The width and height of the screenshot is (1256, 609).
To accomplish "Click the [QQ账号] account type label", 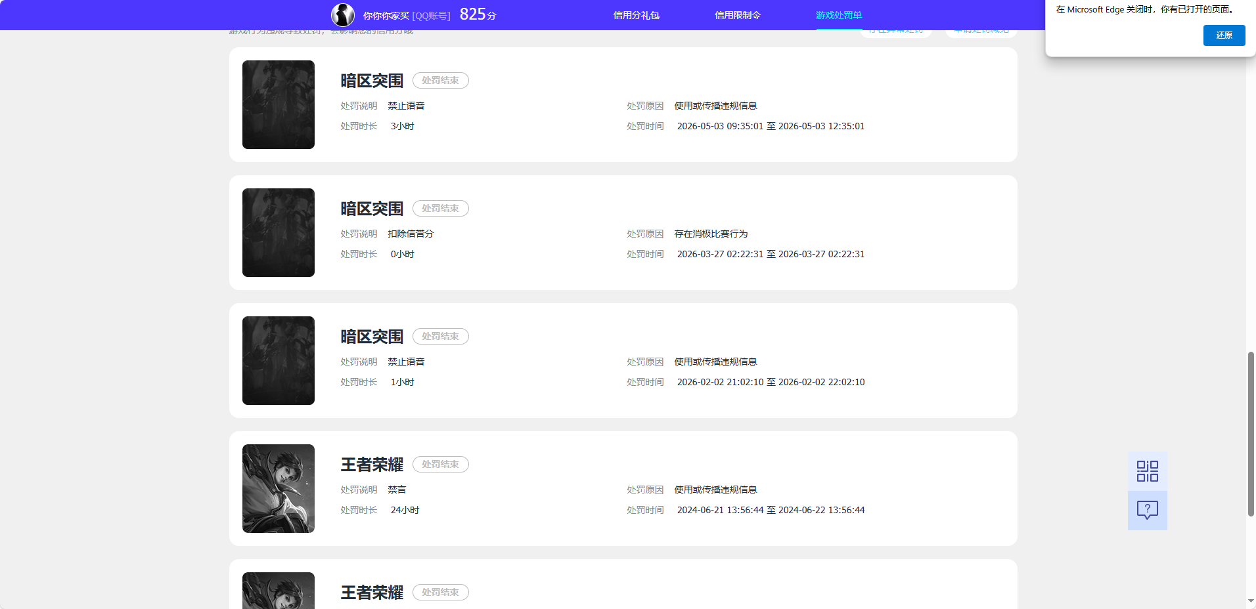I will pos(431,16).
